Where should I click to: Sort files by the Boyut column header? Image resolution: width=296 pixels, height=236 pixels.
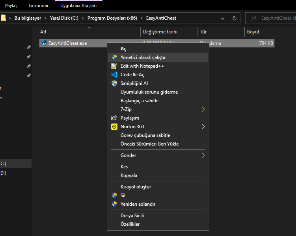[253, 32]
